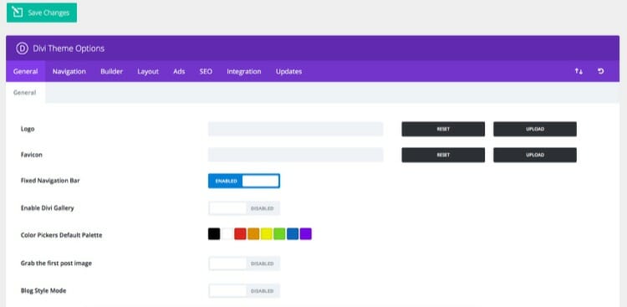
Task: Enable the Divi Gallery toggle
Action: point(244,208)
